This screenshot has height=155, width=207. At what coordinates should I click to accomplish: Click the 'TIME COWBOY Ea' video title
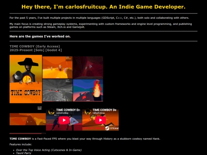[68, 110]
